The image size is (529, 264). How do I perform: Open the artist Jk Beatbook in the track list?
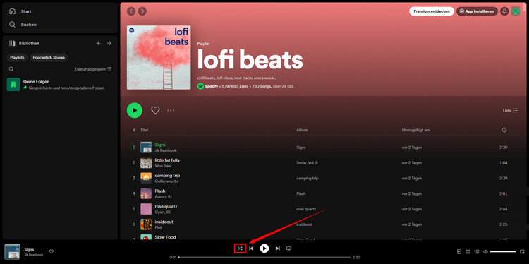166,150
